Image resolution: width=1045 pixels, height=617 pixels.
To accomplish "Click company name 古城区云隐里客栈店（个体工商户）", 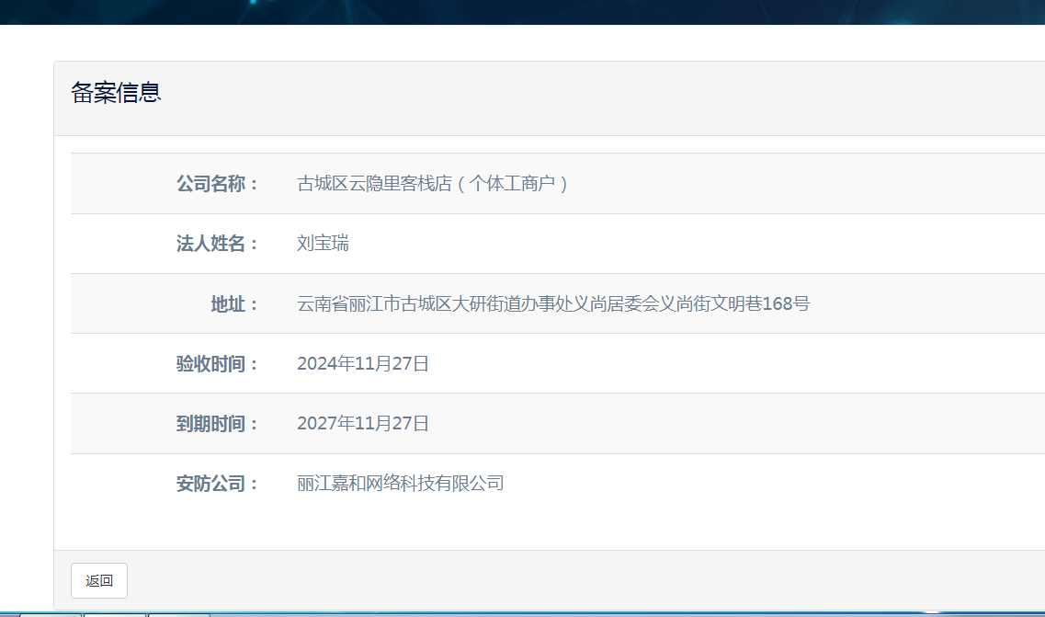I will click(433, 184).
